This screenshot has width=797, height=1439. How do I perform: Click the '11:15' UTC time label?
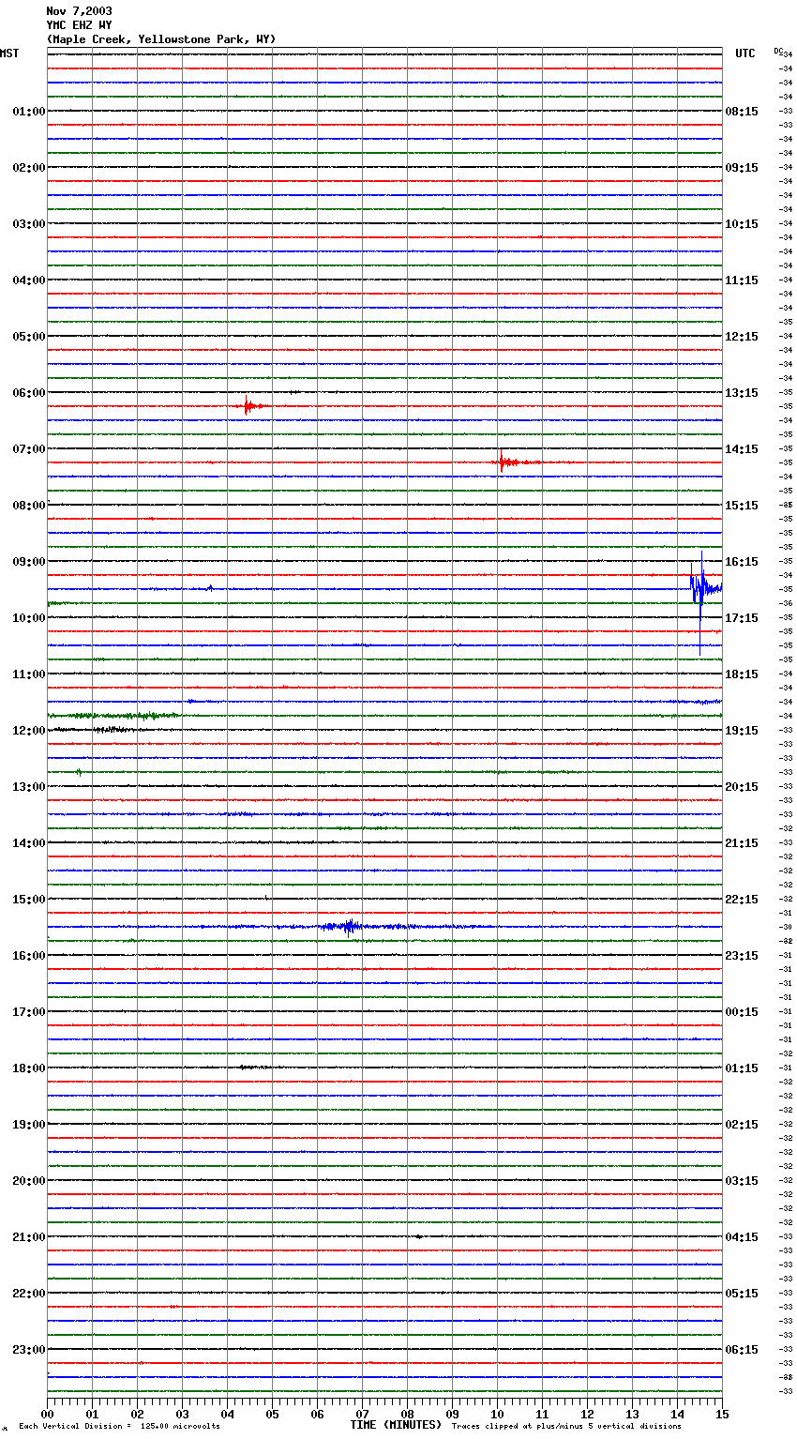click(742, 280)
